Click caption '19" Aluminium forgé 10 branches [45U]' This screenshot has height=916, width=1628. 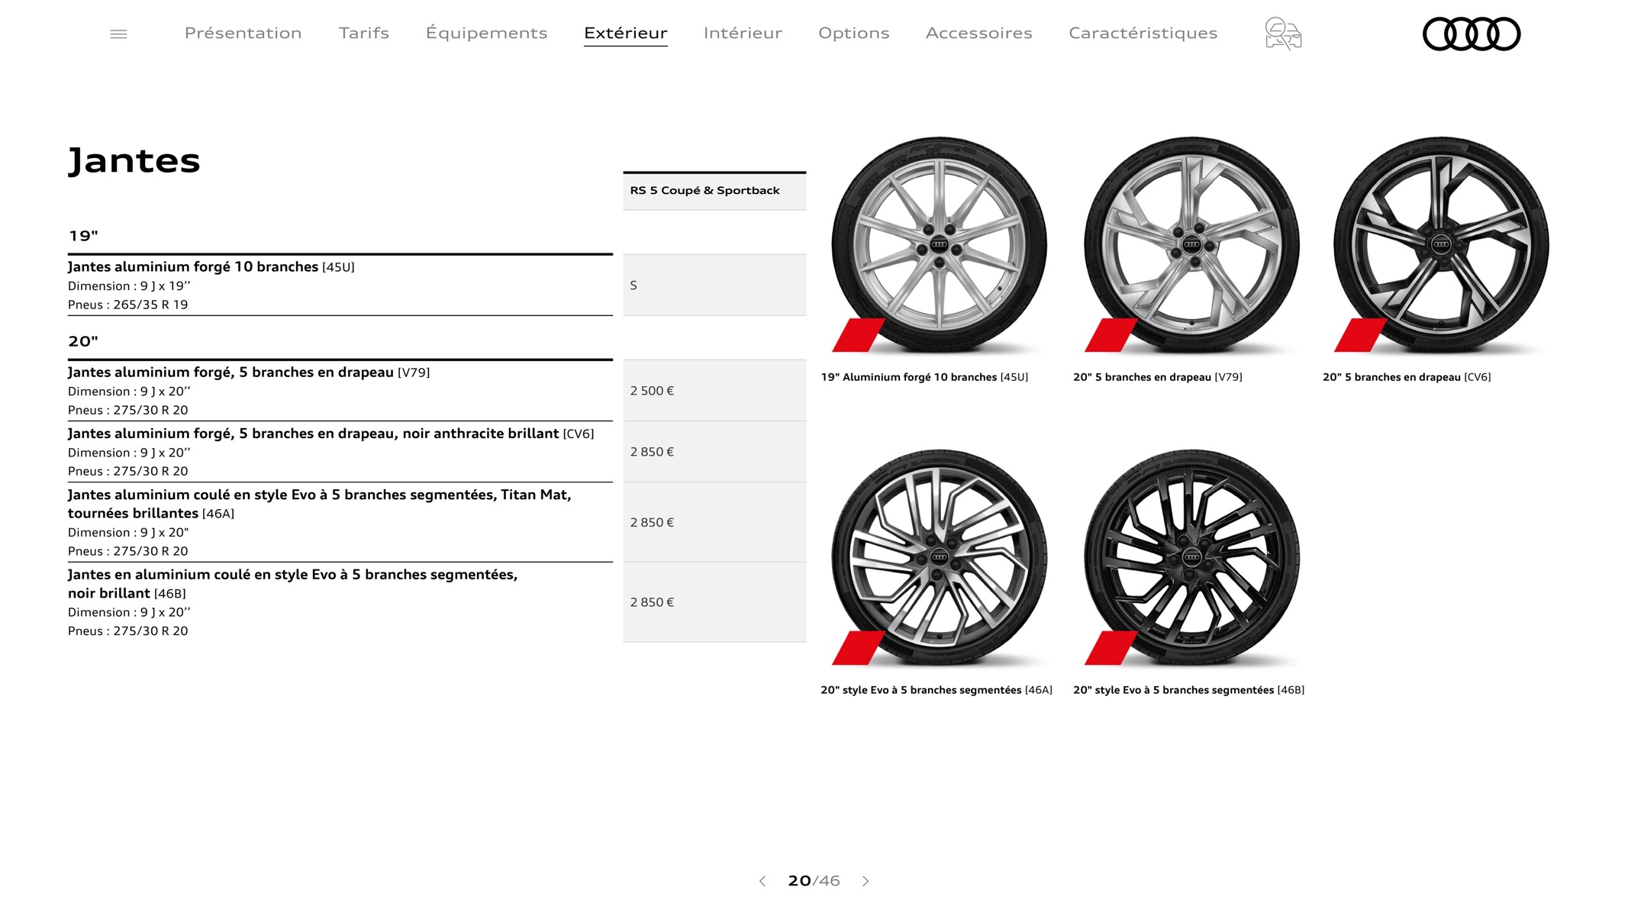tap(924, 377)
